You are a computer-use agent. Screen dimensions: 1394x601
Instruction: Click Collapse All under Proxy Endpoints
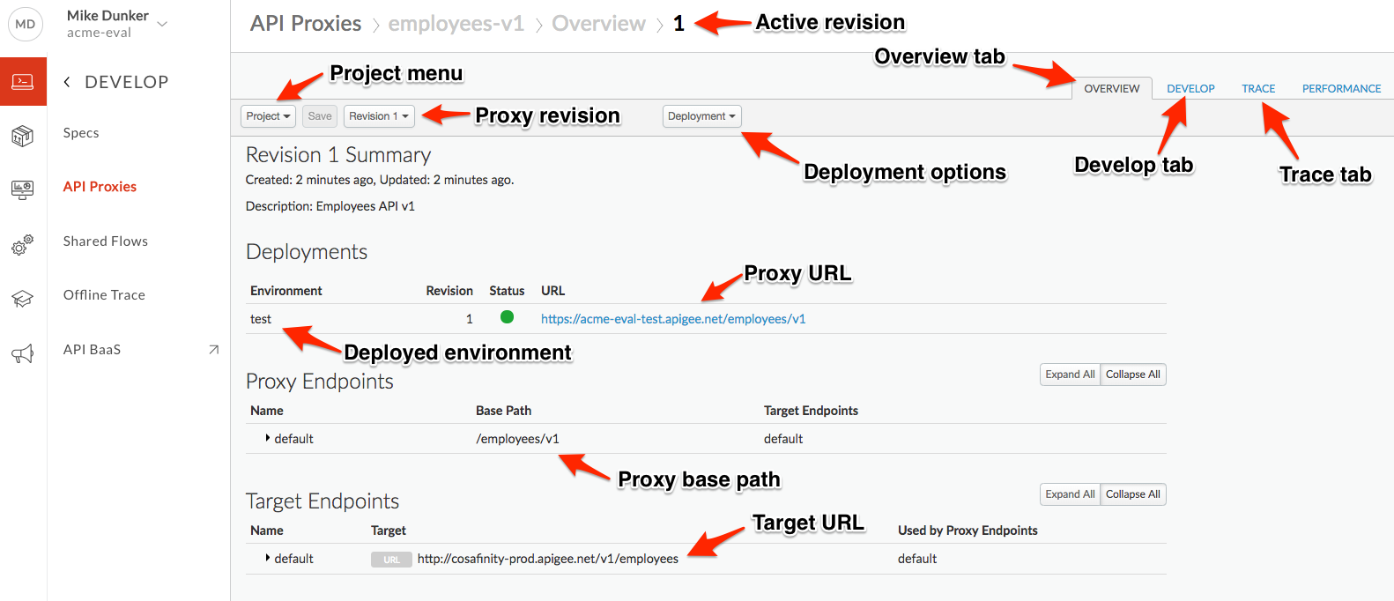(x=1133, y=375)
